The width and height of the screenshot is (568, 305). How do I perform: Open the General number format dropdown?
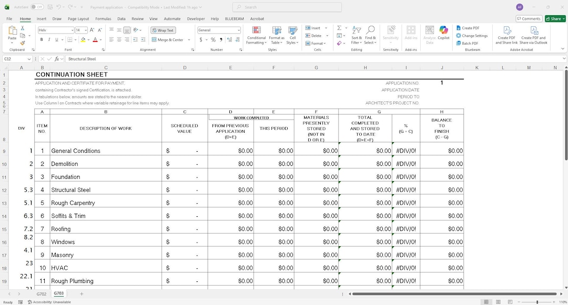point(238,30)
